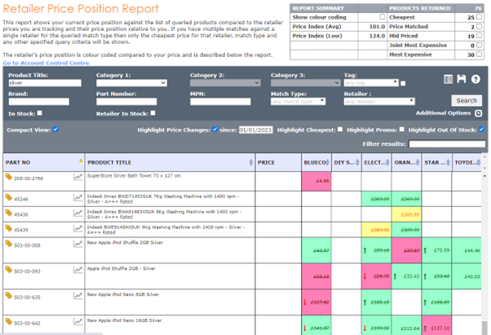Open price chart icon for 503-00-008
Screen dimensions: 491x335
coord(77,244)
